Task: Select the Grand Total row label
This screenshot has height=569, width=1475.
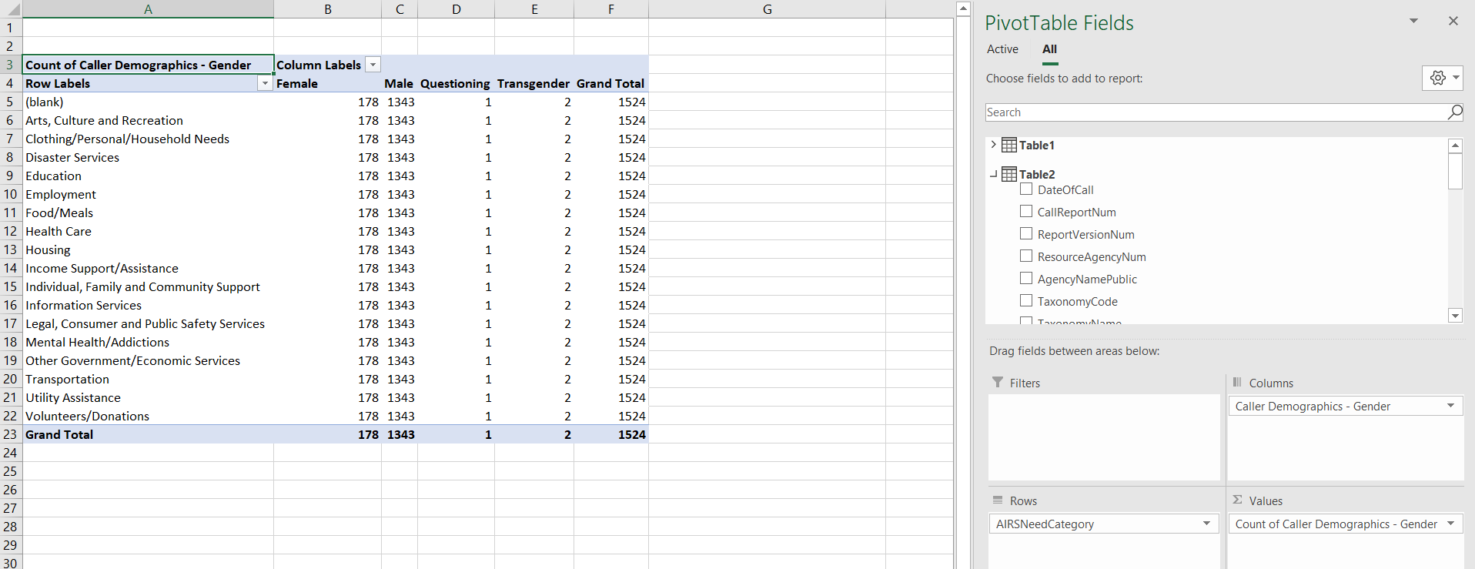Action: point(148,434)
